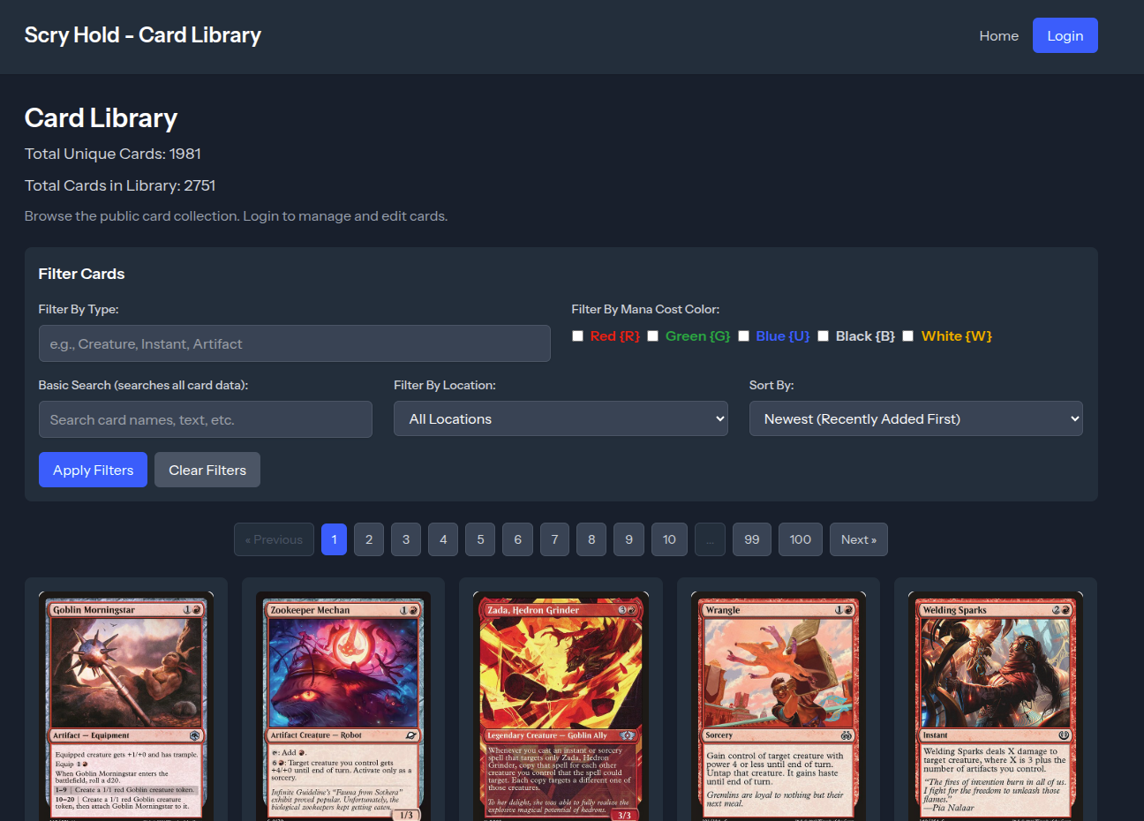
Task: Select the White {W} mana checkbox
Action: (x=907, y=336)
